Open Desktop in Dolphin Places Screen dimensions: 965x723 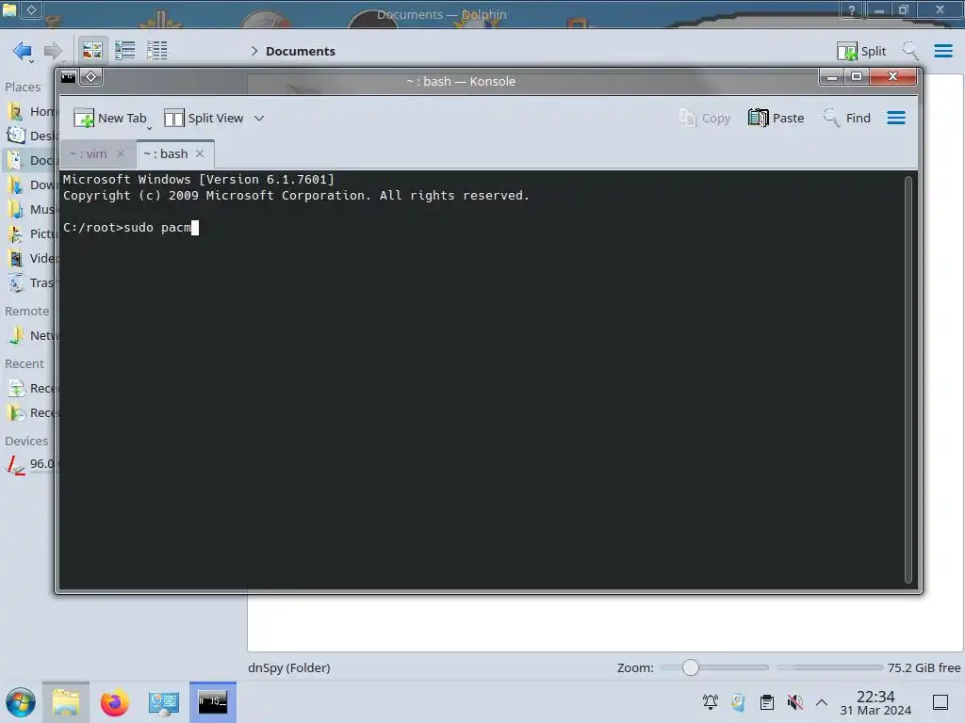coord(29,136)
